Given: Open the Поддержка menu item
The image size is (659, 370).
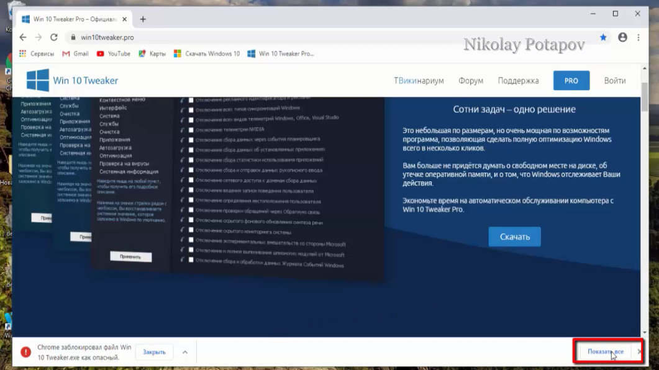Looking at the screenshot, I should click(x=518, y=81).
